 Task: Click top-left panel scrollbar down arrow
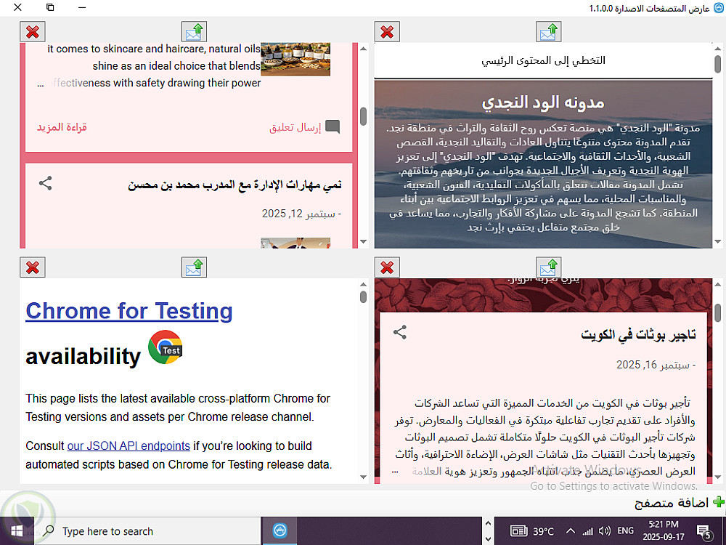pyautogui.click(x=364, y=241)
